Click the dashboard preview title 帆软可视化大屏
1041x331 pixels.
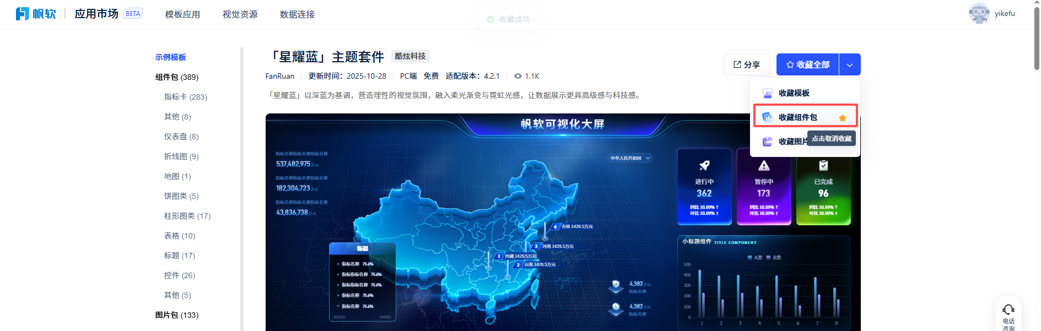563,124
